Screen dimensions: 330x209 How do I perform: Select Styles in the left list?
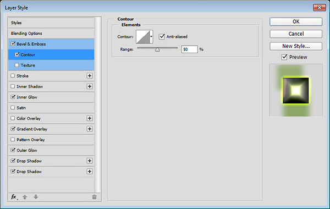point(16,23)
